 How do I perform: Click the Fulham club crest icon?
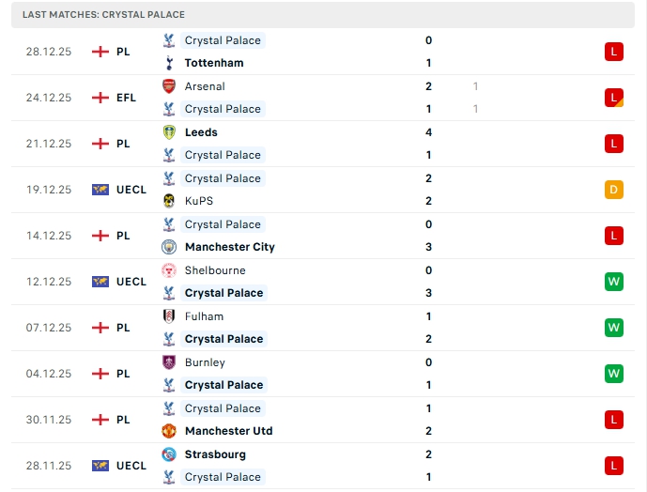pyautogui.click(x=169, y=316)
